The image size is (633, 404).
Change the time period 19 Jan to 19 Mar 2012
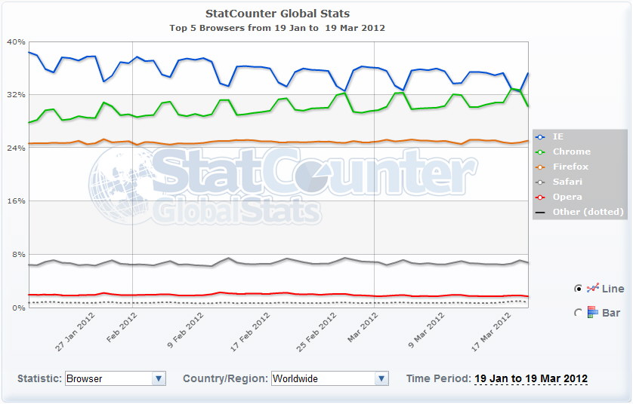pyautogui.click(x=531, y=379)
